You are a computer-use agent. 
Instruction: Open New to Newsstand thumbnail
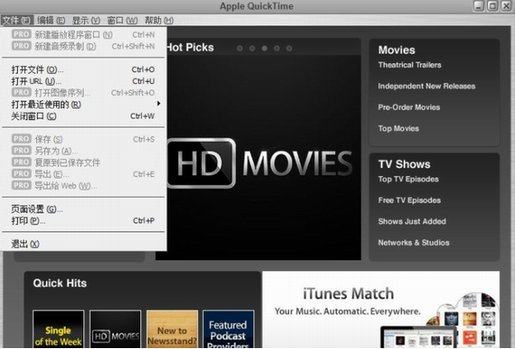pyautogui.click(x=172, y=329)
